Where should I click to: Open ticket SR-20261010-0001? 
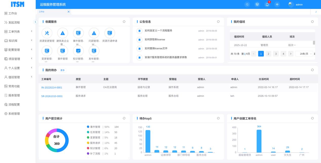(x=52, y=96)
